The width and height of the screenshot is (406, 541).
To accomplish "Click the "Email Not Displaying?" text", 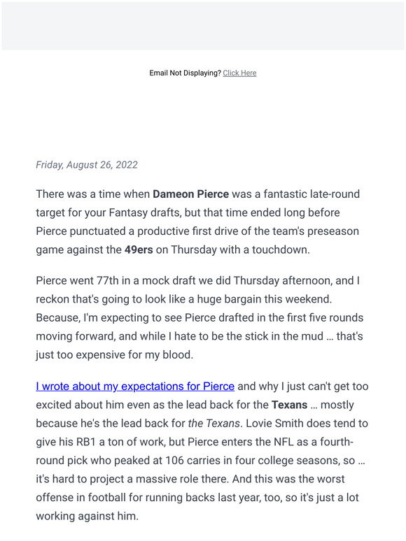I will 185,73.
